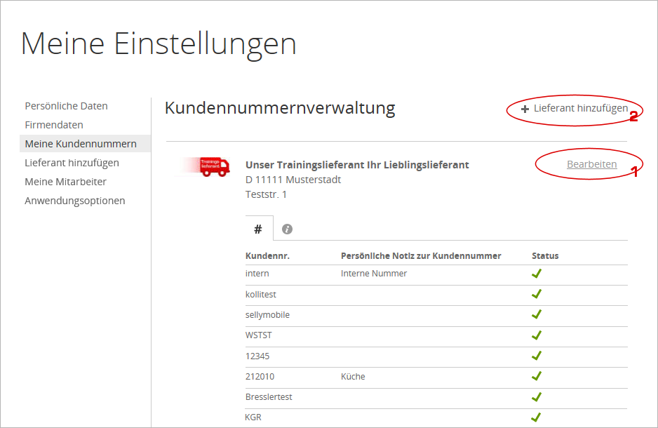Click green checkmark for customer number intern

[537, 274]
